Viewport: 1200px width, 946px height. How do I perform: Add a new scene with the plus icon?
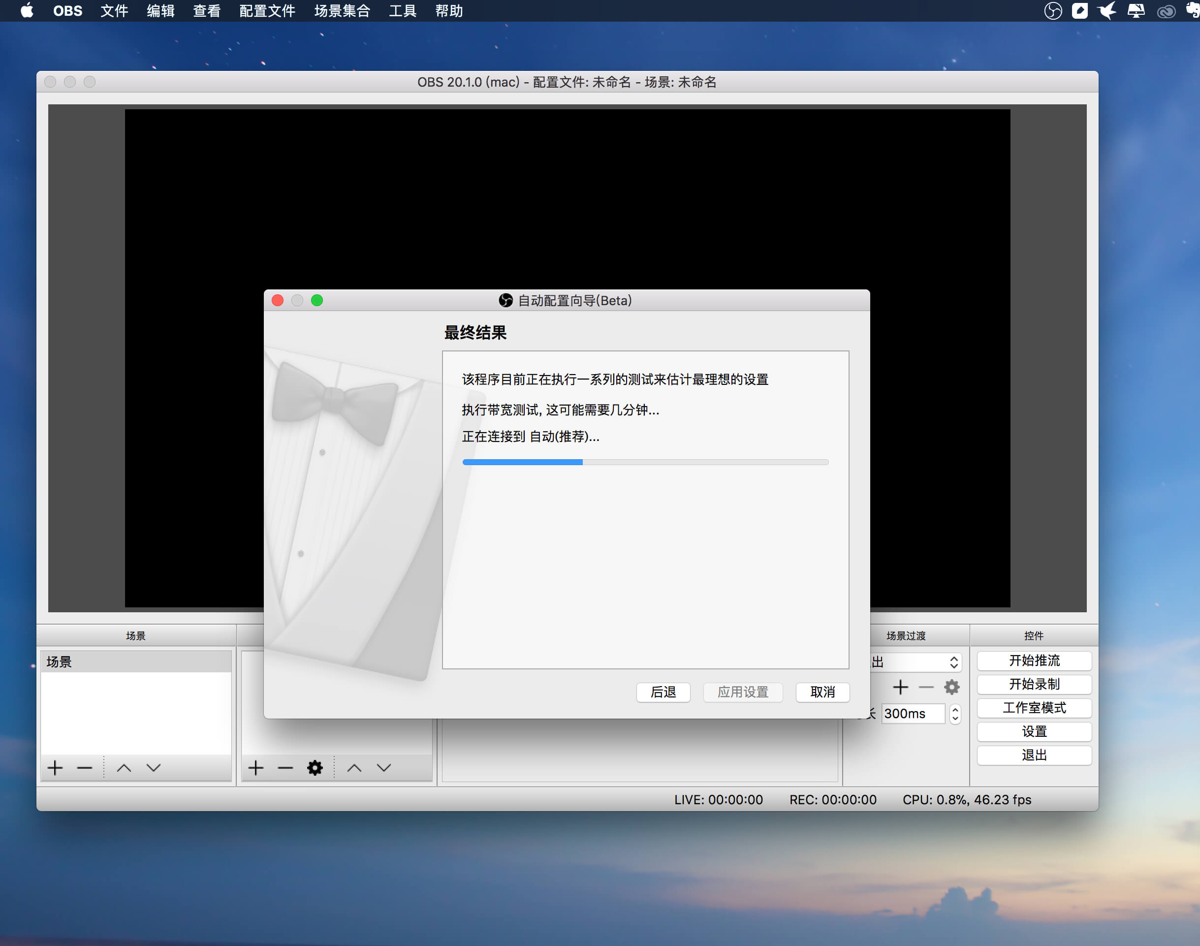coord(55,768)
